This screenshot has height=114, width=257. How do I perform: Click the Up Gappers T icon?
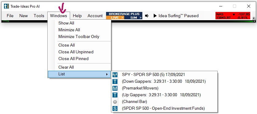pyautogui.click(x=115, y=95)
